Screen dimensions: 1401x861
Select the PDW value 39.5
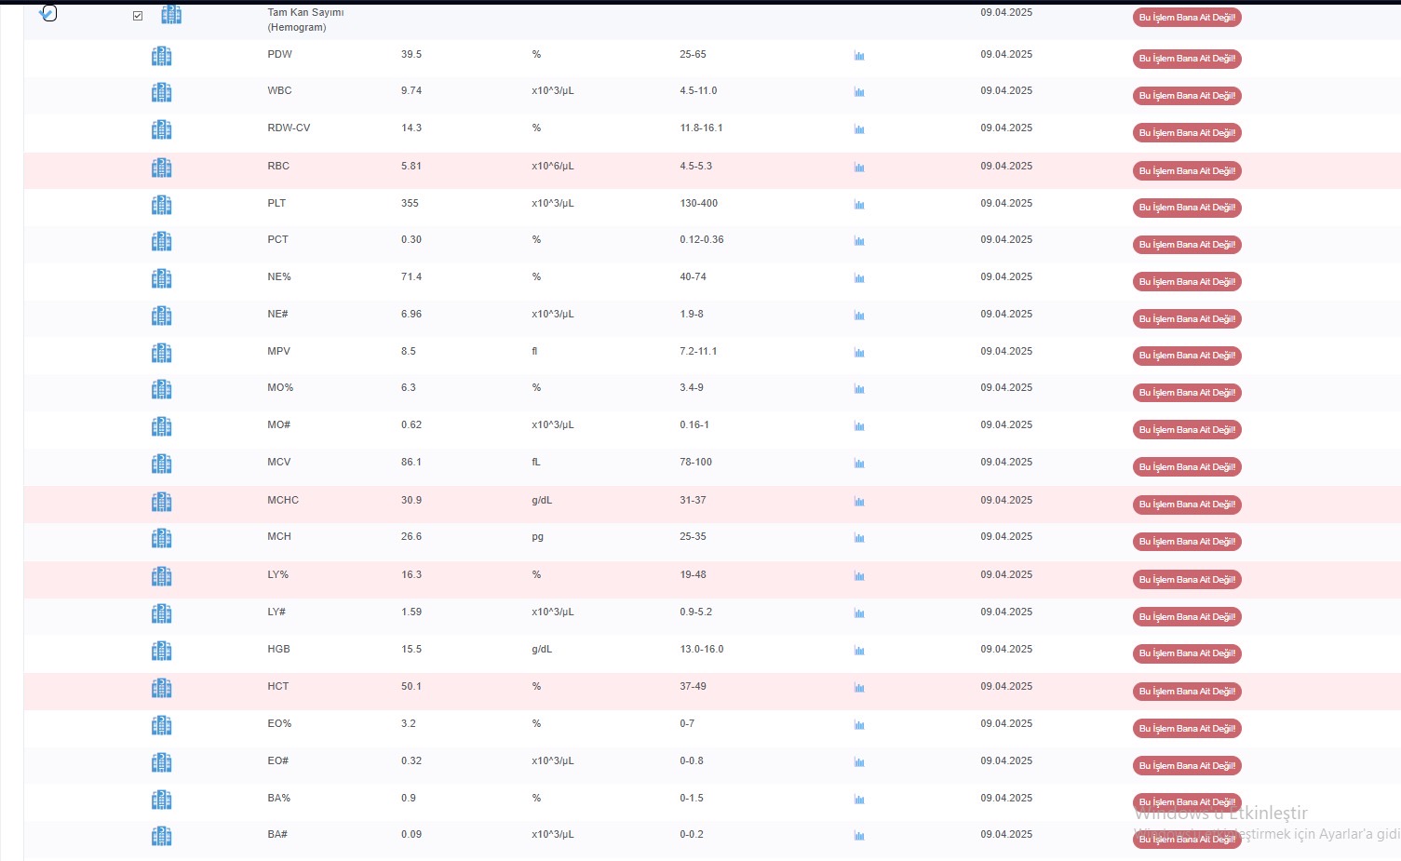click(x=411, y=54)
